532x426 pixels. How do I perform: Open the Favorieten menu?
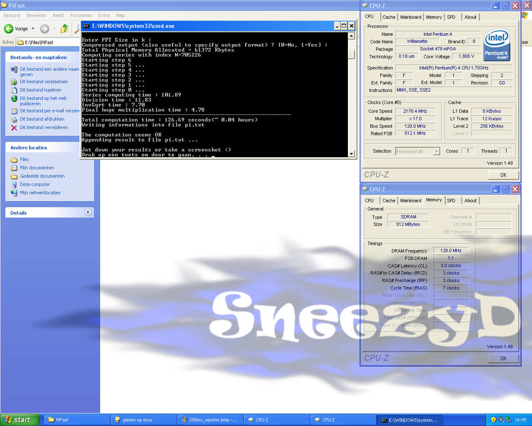(81, 15)
